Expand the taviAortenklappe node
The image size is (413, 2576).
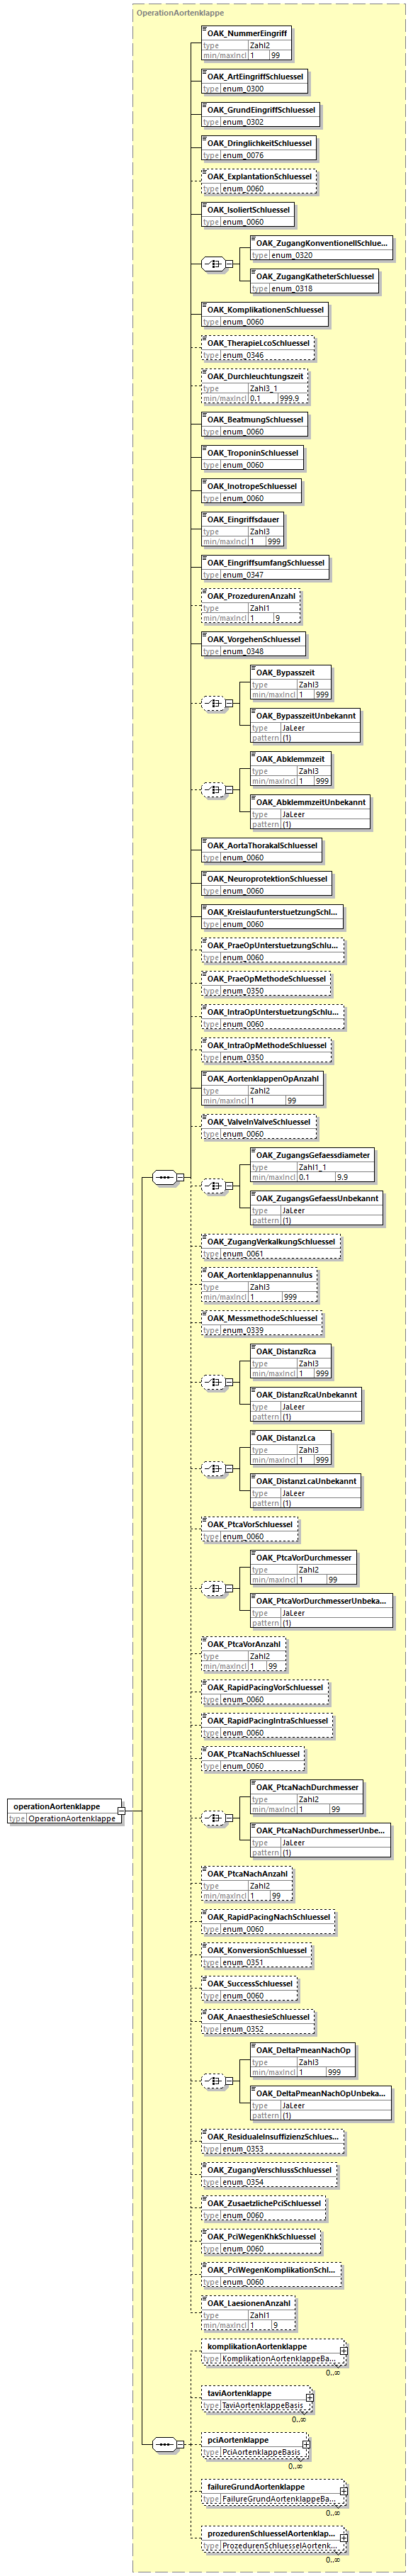pyautogui.click(x=309, y=2398)
